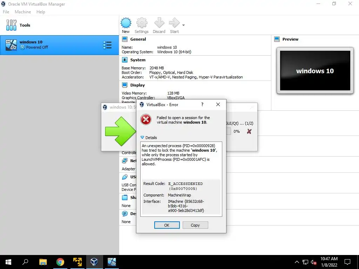Click the muted volume tray icon
The image size is (359, 269).
pyautogui.click(x=314, y=262)
